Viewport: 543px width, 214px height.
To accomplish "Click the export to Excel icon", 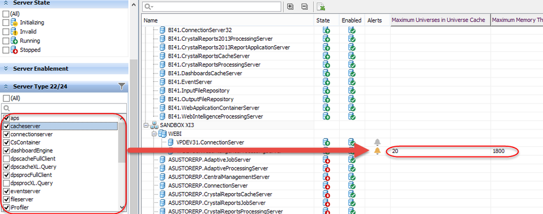I will 321,7.
